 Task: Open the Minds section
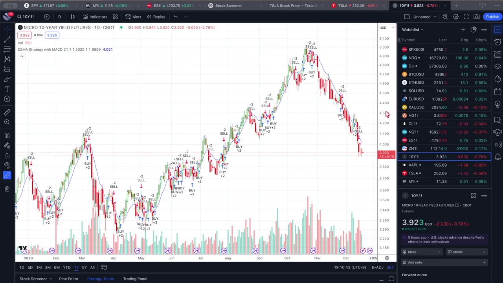tap(467, 252)
